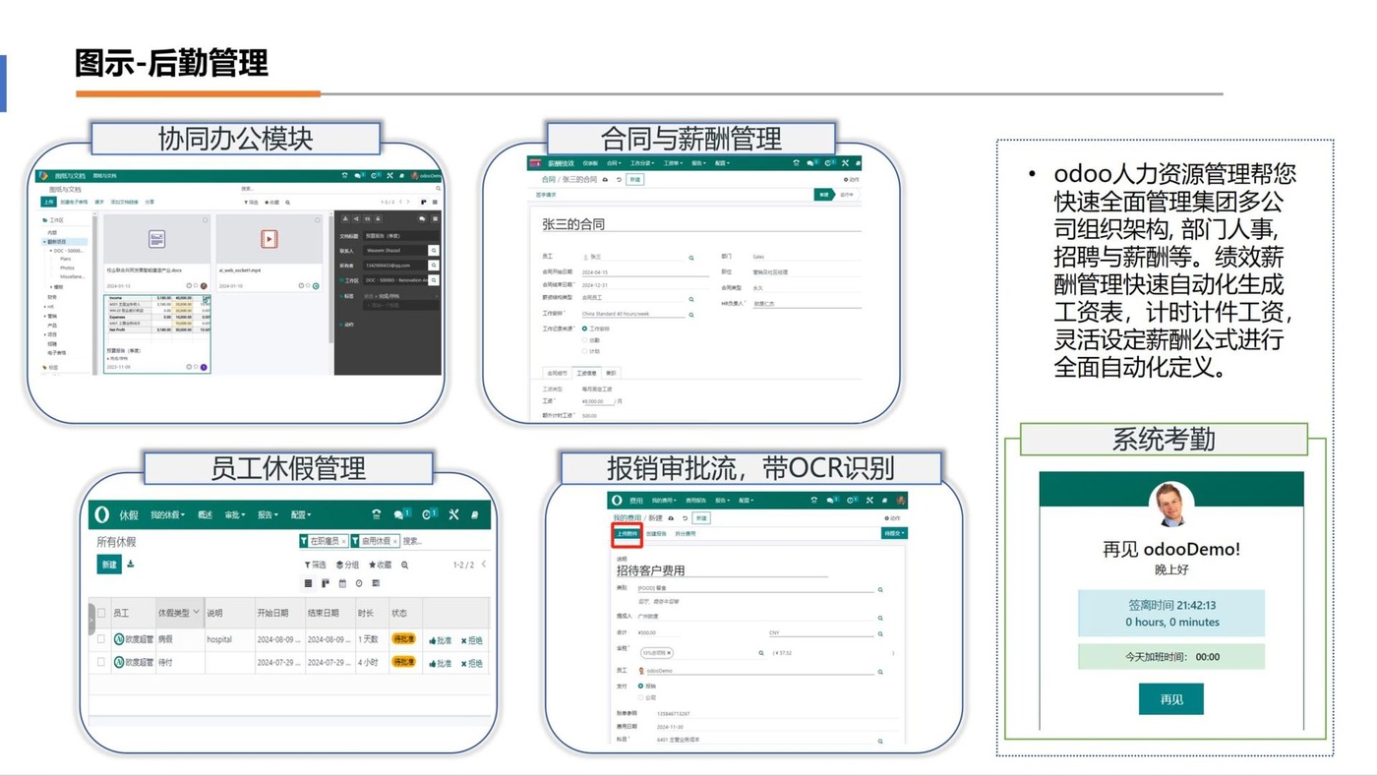
Task: Tick the checkbox on the 病假 row
Action: point(101,639)
